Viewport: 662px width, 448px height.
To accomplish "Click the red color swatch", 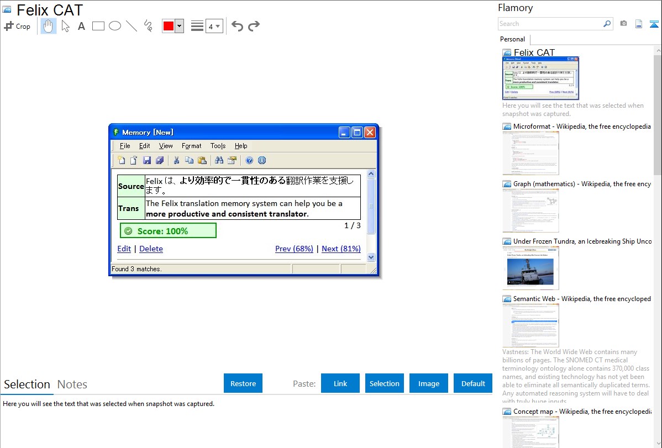I will pyautogui.click(x=169, y=26).
